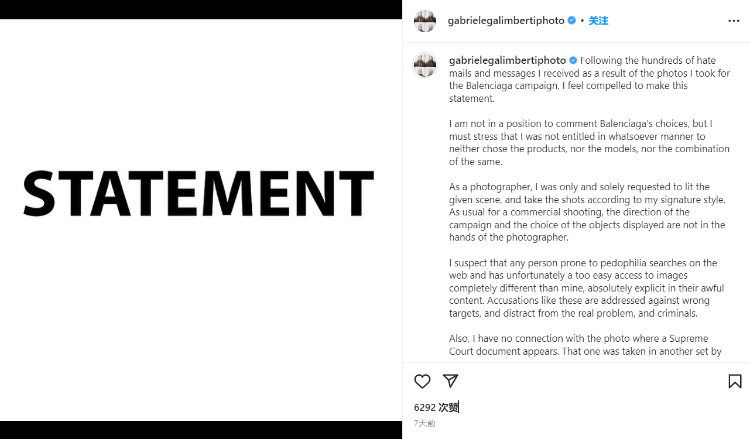Click the header profile avatar
The image size is (750, 439).
[x=425, y=21]
